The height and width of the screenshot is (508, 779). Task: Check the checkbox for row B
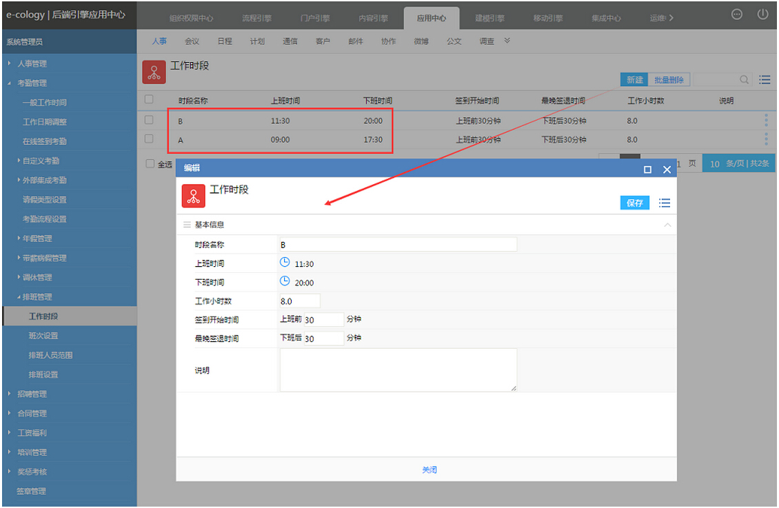point(149,120)
